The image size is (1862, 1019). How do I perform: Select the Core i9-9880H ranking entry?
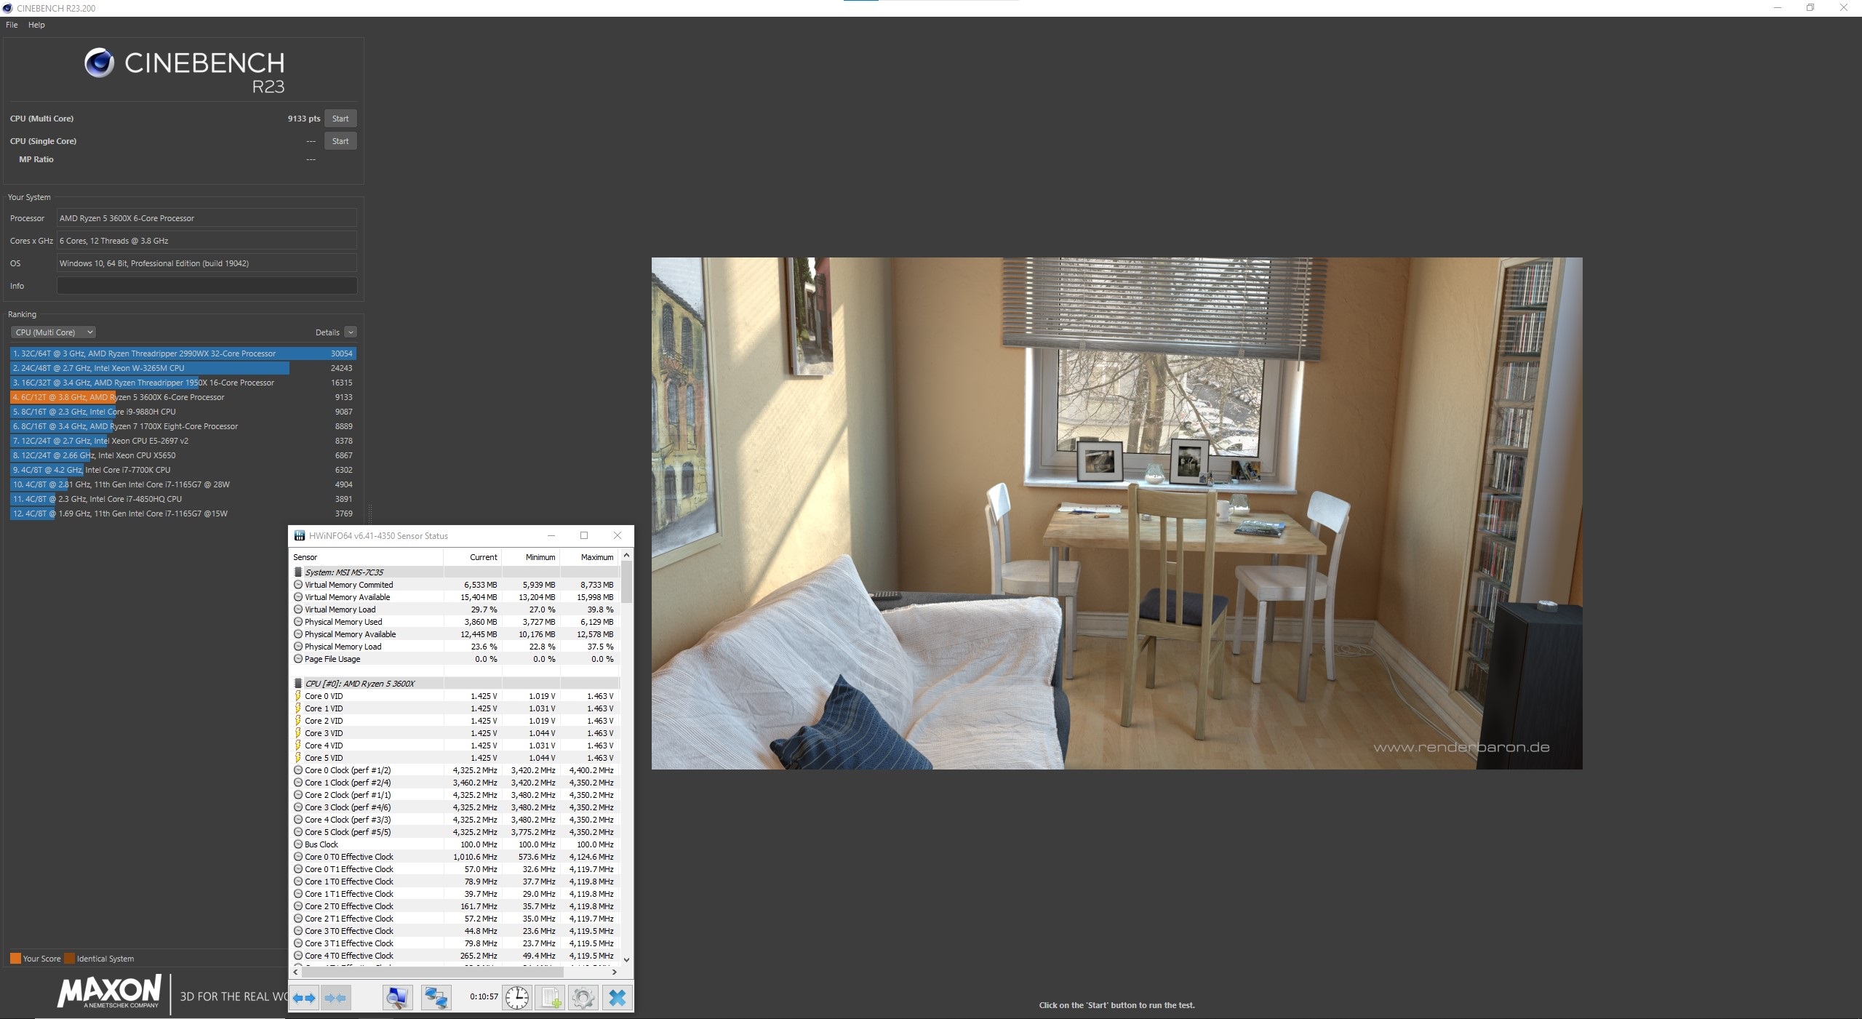click(183, 412)
